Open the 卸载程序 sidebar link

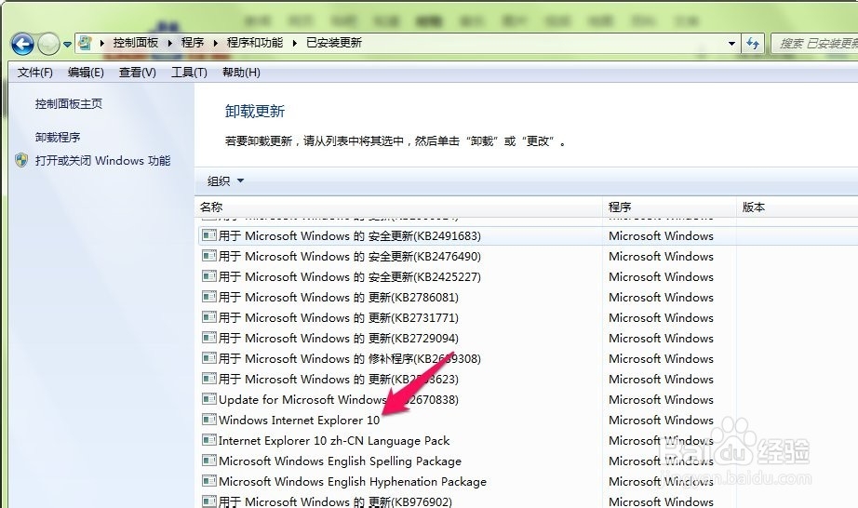[x=58, y=138]
